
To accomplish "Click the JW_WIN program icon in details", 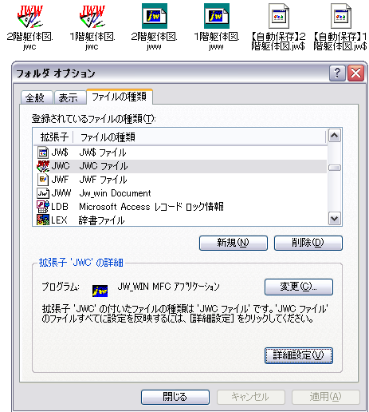I will pyautogui.click(x=100, y=291).
